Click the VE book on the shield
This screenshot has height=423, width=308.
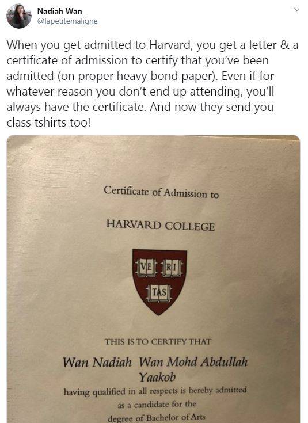146,268
